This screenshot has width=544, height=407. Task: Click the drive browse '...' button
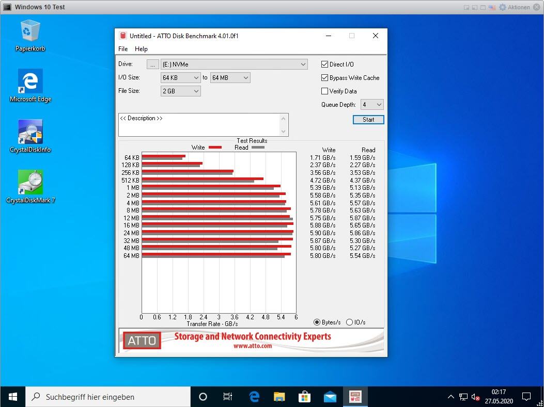click(x=152, y=64)
